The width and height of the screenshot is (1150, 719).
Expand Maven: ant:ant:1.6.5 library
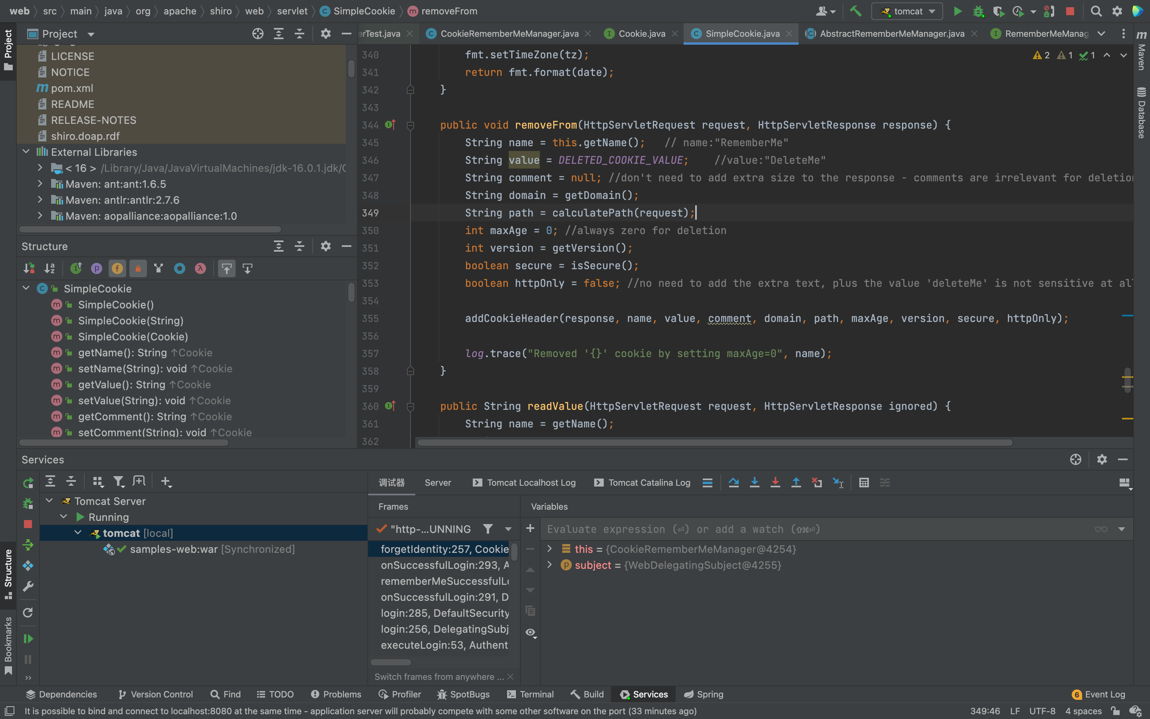[x=40, y=184]
